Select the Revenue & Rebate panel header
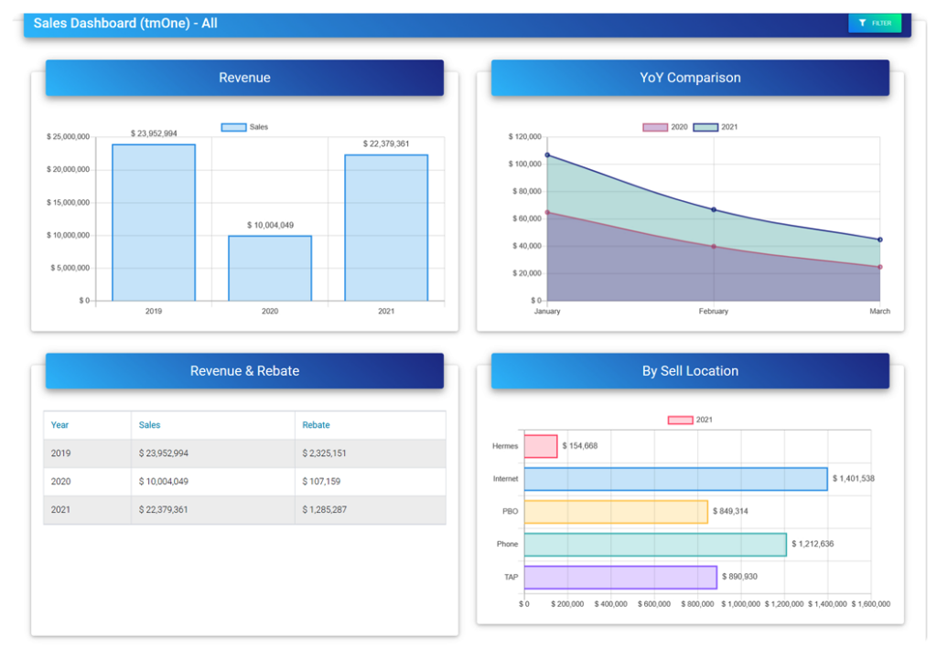 point(243,370)
